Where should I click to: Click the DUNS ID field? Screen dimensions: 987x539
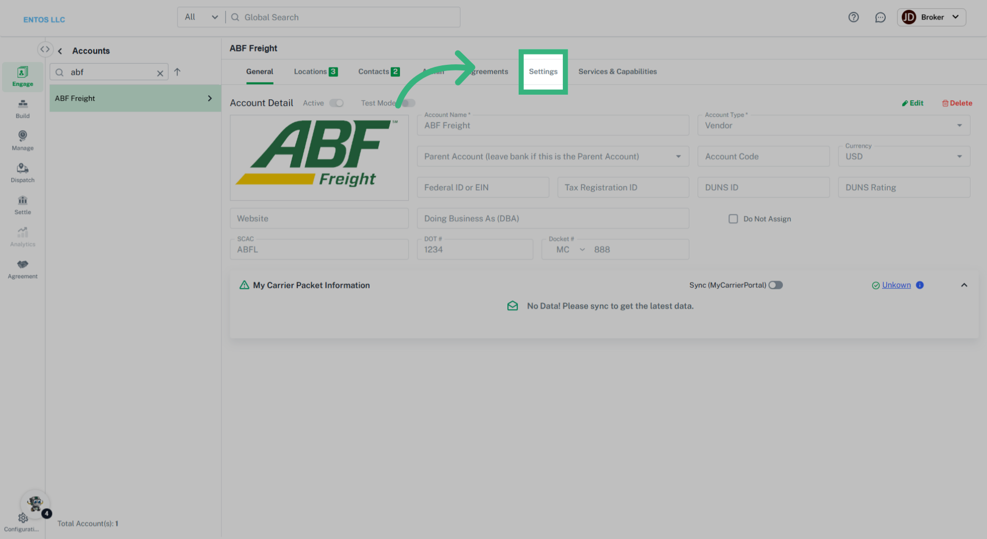click(x=763, y=187)
